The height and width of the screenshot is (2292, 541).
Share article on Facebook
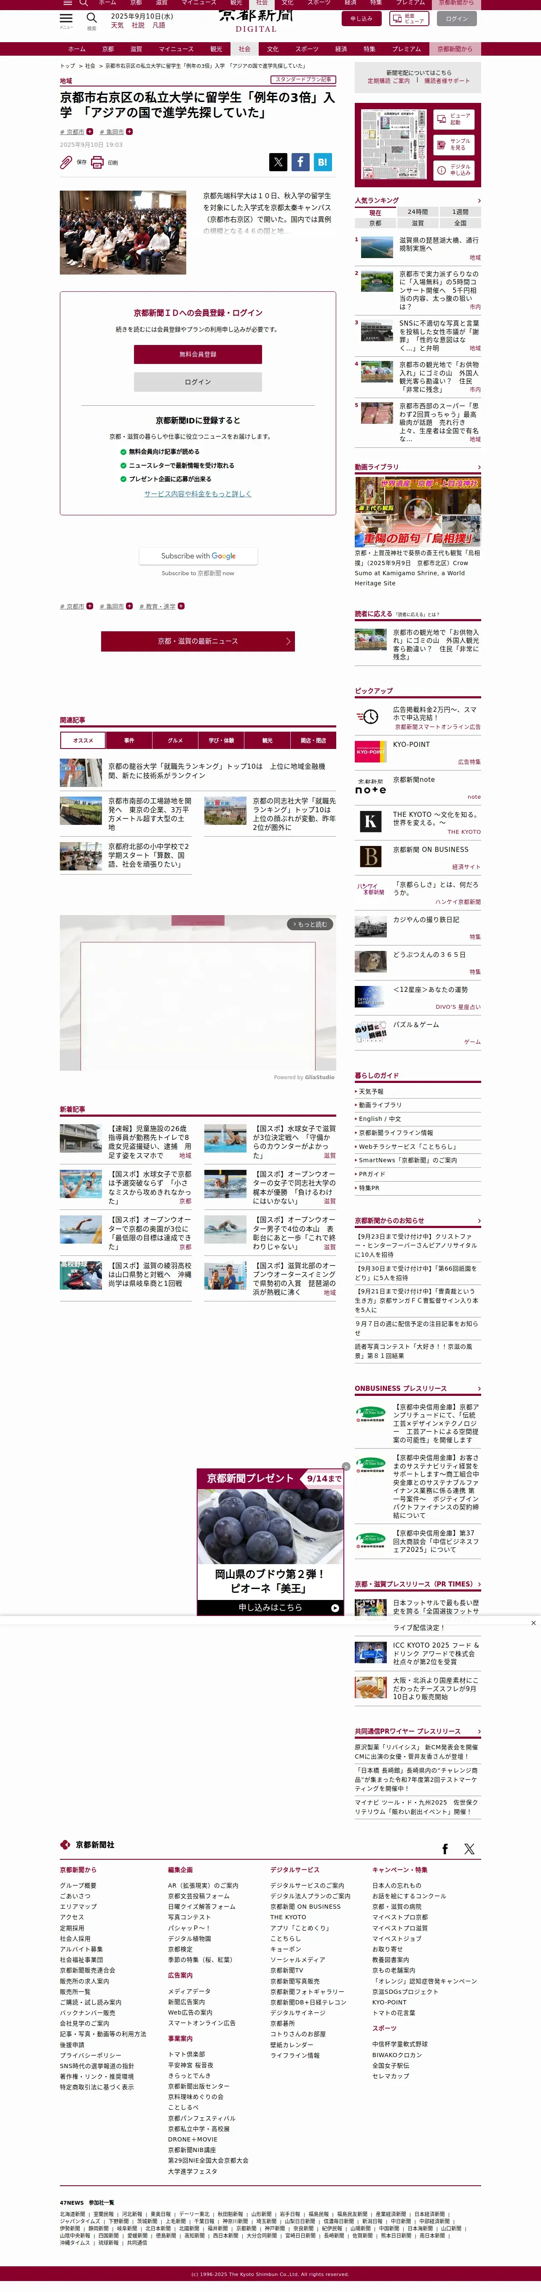(300, 162)
